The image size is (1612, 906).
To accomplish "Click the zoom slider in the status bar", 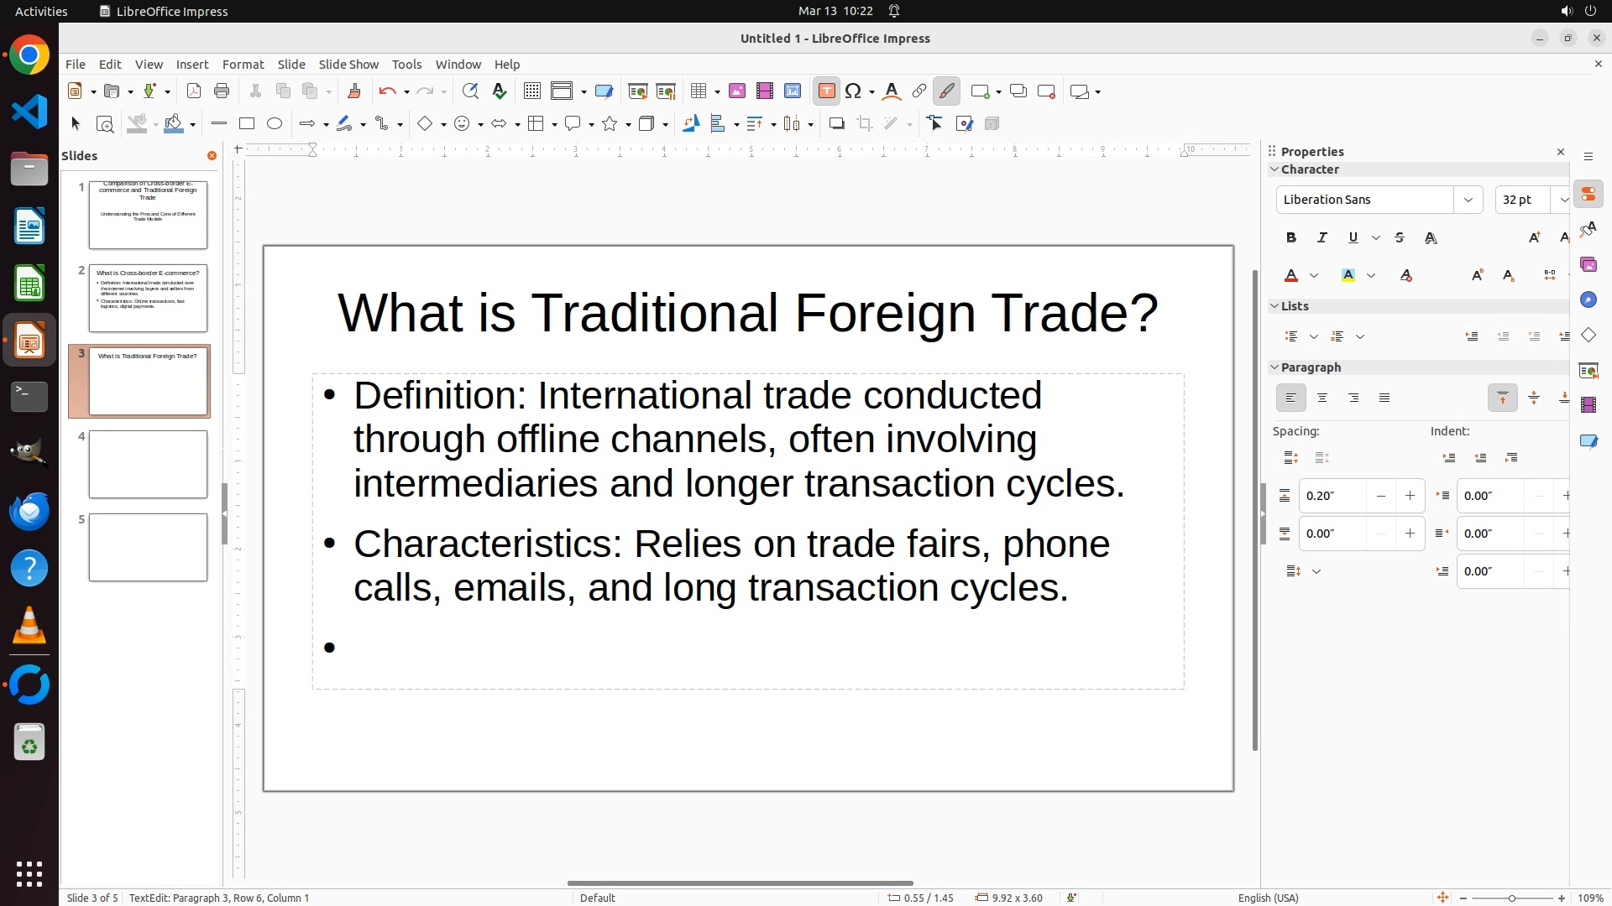I will [x=1512, y=898].
